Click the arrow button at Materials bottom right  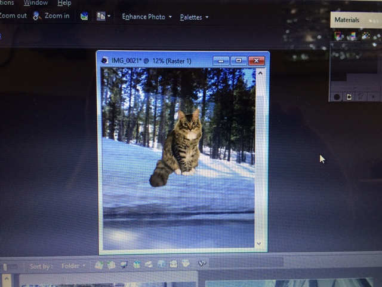375,96
